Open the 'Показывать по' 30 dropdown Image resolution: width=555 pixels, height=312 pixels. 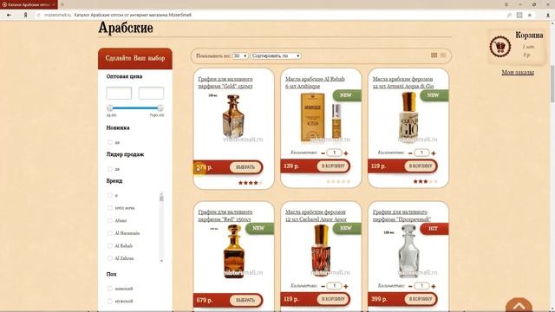coord(240,55)
